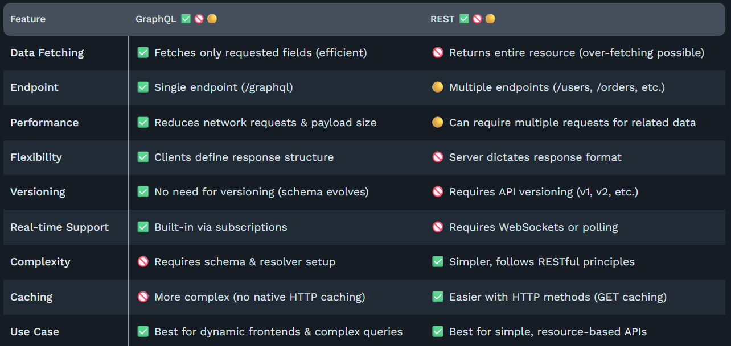Click the 'Feature' column header
Image resolution: width=731 pixels, height=346 pixels.
[28, 19]
